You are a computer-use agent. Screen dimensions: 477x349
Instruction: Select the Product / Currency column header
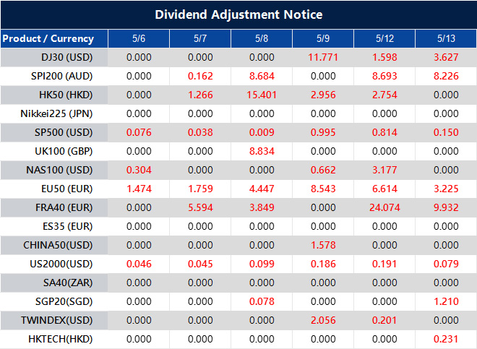click(48, 38)
